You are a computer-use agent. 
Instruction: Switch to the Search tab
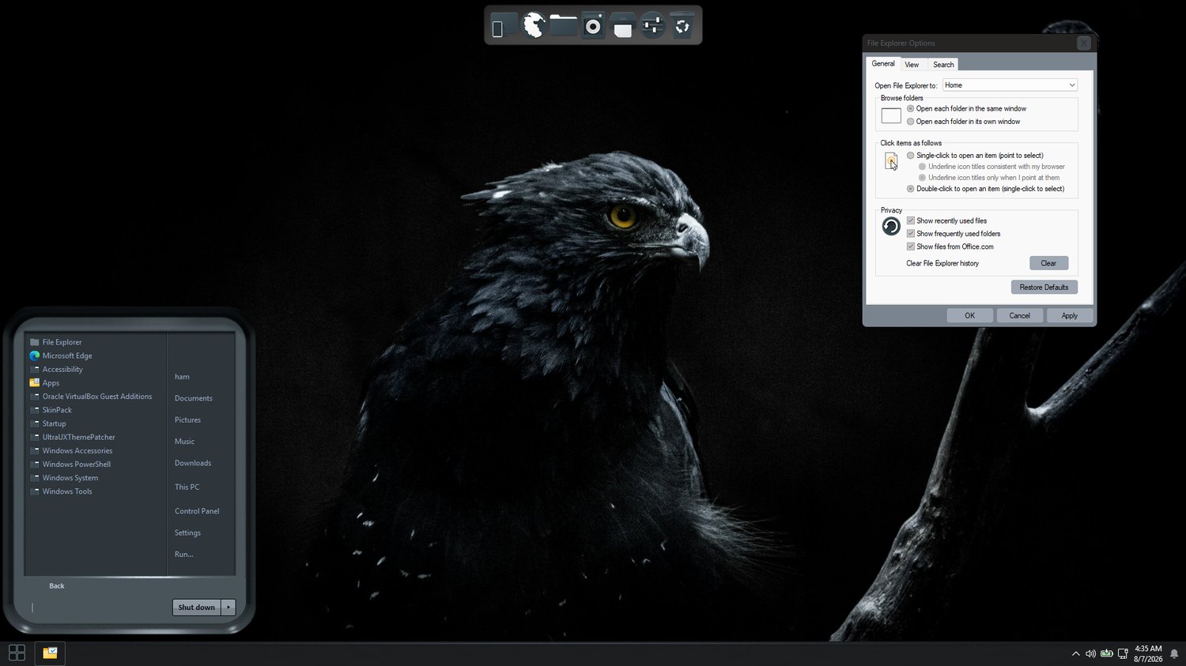pos(943,65)
